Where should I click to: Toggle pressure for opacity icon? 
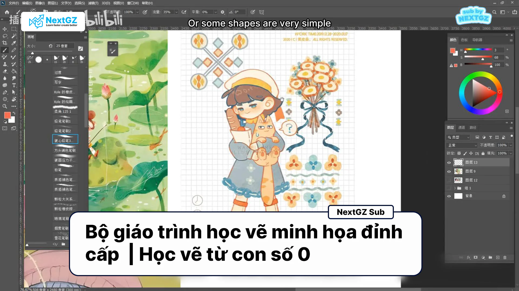(145, 12)
